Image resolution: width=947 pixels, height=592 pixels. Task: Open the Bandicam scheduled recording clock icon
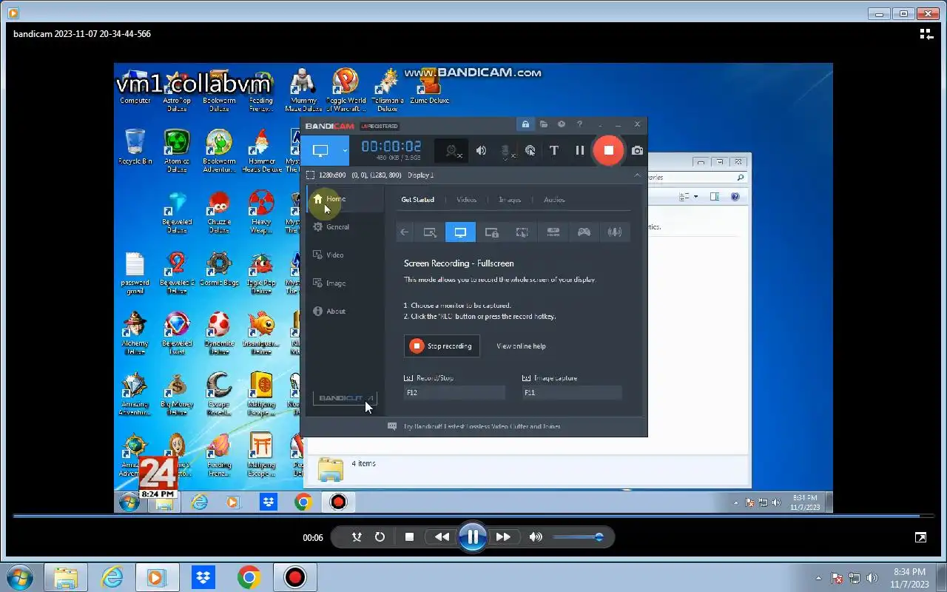click(562, 124)
